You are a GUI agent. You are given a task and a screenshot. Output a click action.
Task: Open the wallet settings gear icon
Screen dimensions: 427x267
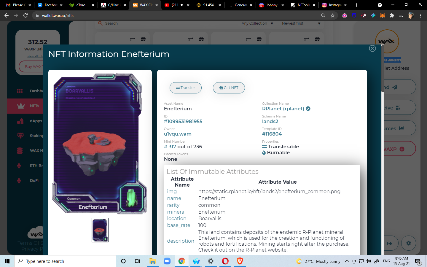click(x=409, y=243)
